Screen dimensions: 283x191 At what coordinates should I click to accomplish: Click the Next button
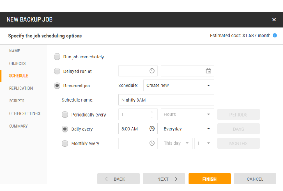click(164, 179)
